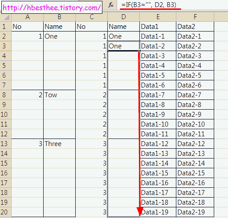Click the 'Data1' header cell

click(x=158, y=27)
